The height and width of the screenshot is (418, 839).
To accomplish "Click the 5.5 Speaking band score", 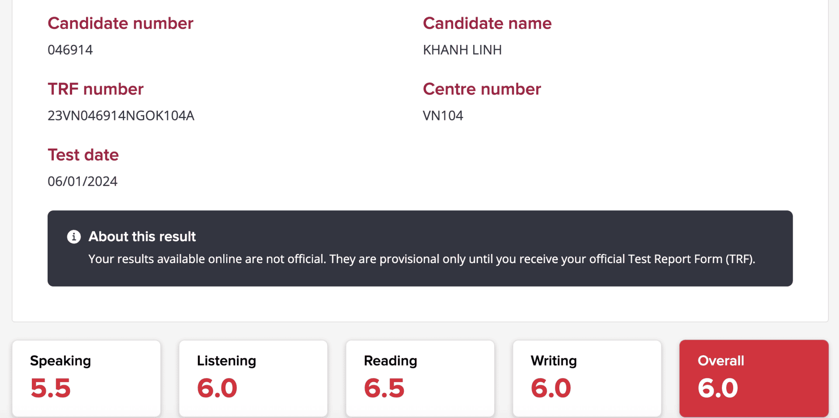I will pyautogui.click(x=51, y=388).
